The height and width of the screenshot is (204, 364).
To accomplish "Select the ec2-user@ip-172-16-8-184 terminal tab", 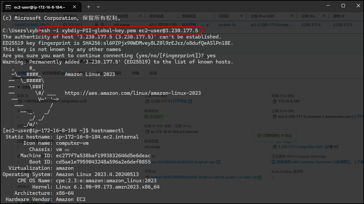I will 42,7.
